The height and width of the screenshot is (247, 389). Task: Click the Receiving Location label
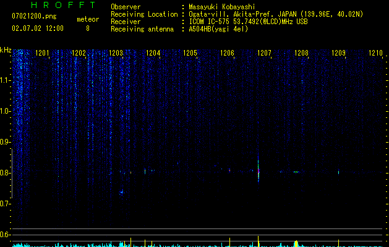point(144,14)
